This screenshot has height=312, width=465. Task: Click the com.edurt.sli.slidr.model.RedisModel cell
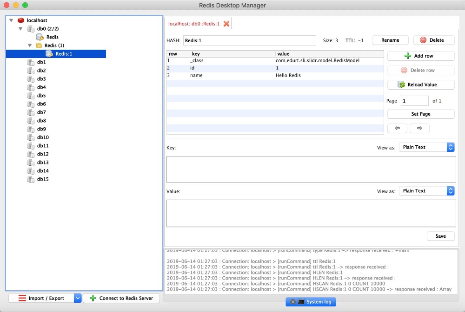click(x=317, y=60)
